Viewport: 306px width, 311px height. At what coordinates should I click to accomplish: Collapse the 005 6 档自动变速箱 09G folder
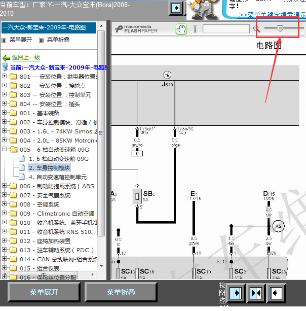pyautogui.click(x=4, y=149)
